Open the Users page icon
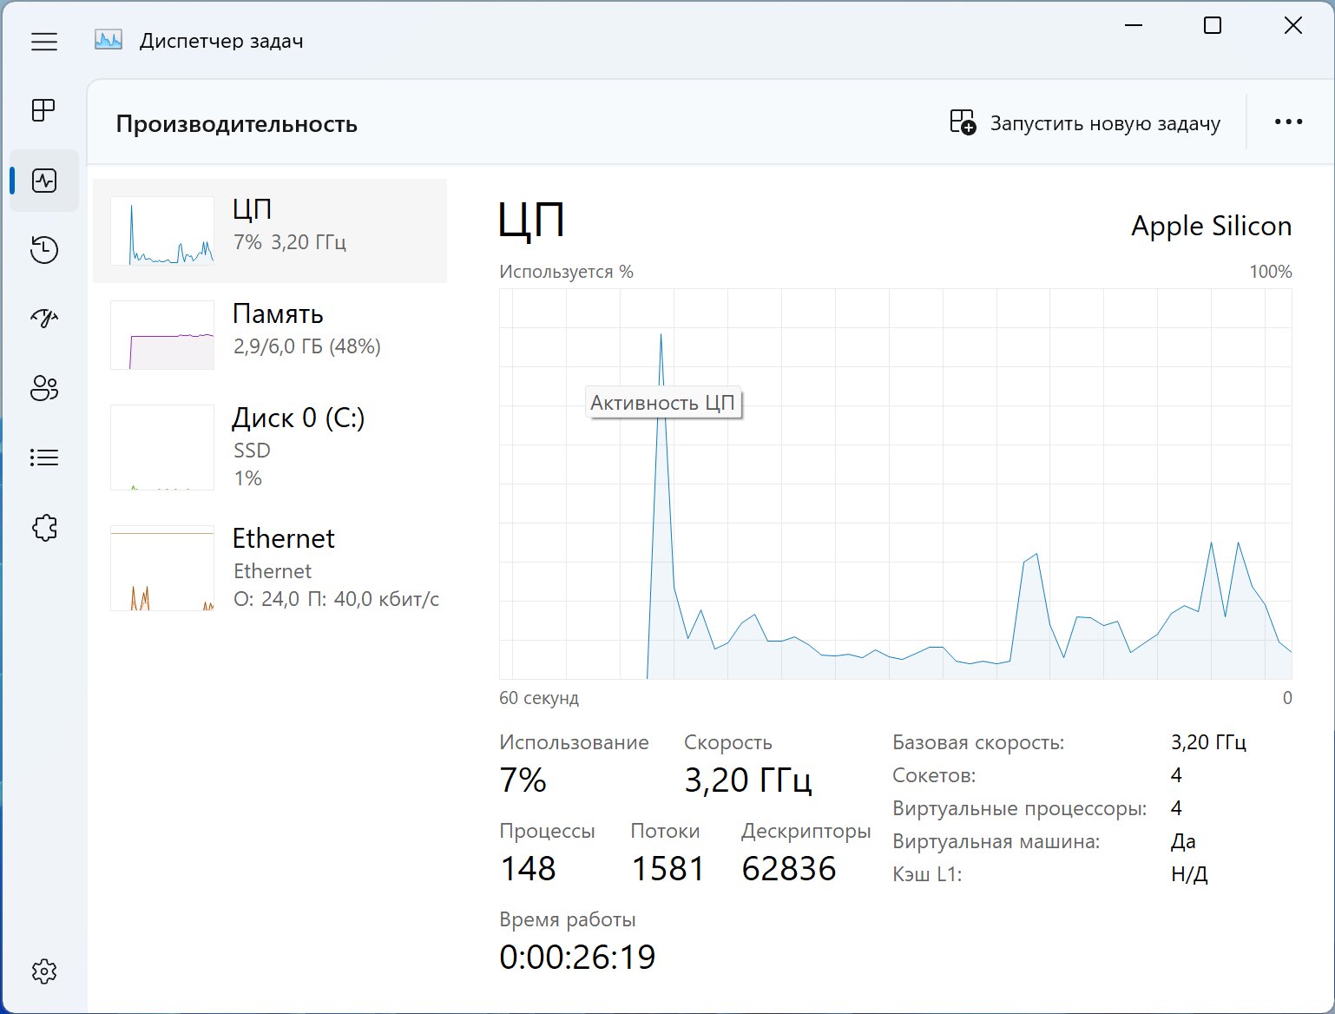Screen dimensions: 1335x1014 [44, 388]
